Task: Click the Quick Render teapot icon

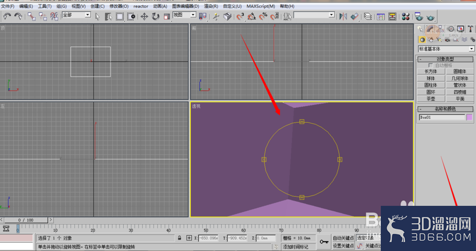Action: [430, 17]
